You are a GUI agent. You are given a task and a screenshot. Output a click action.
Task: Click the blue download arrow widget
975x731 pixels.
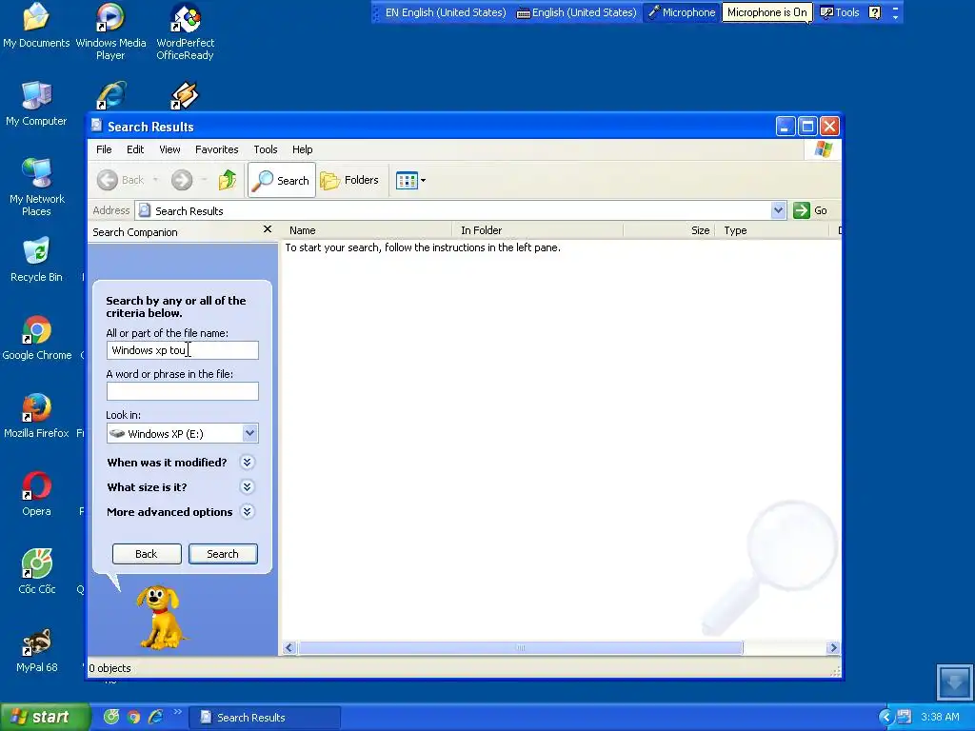coord(954,682)
